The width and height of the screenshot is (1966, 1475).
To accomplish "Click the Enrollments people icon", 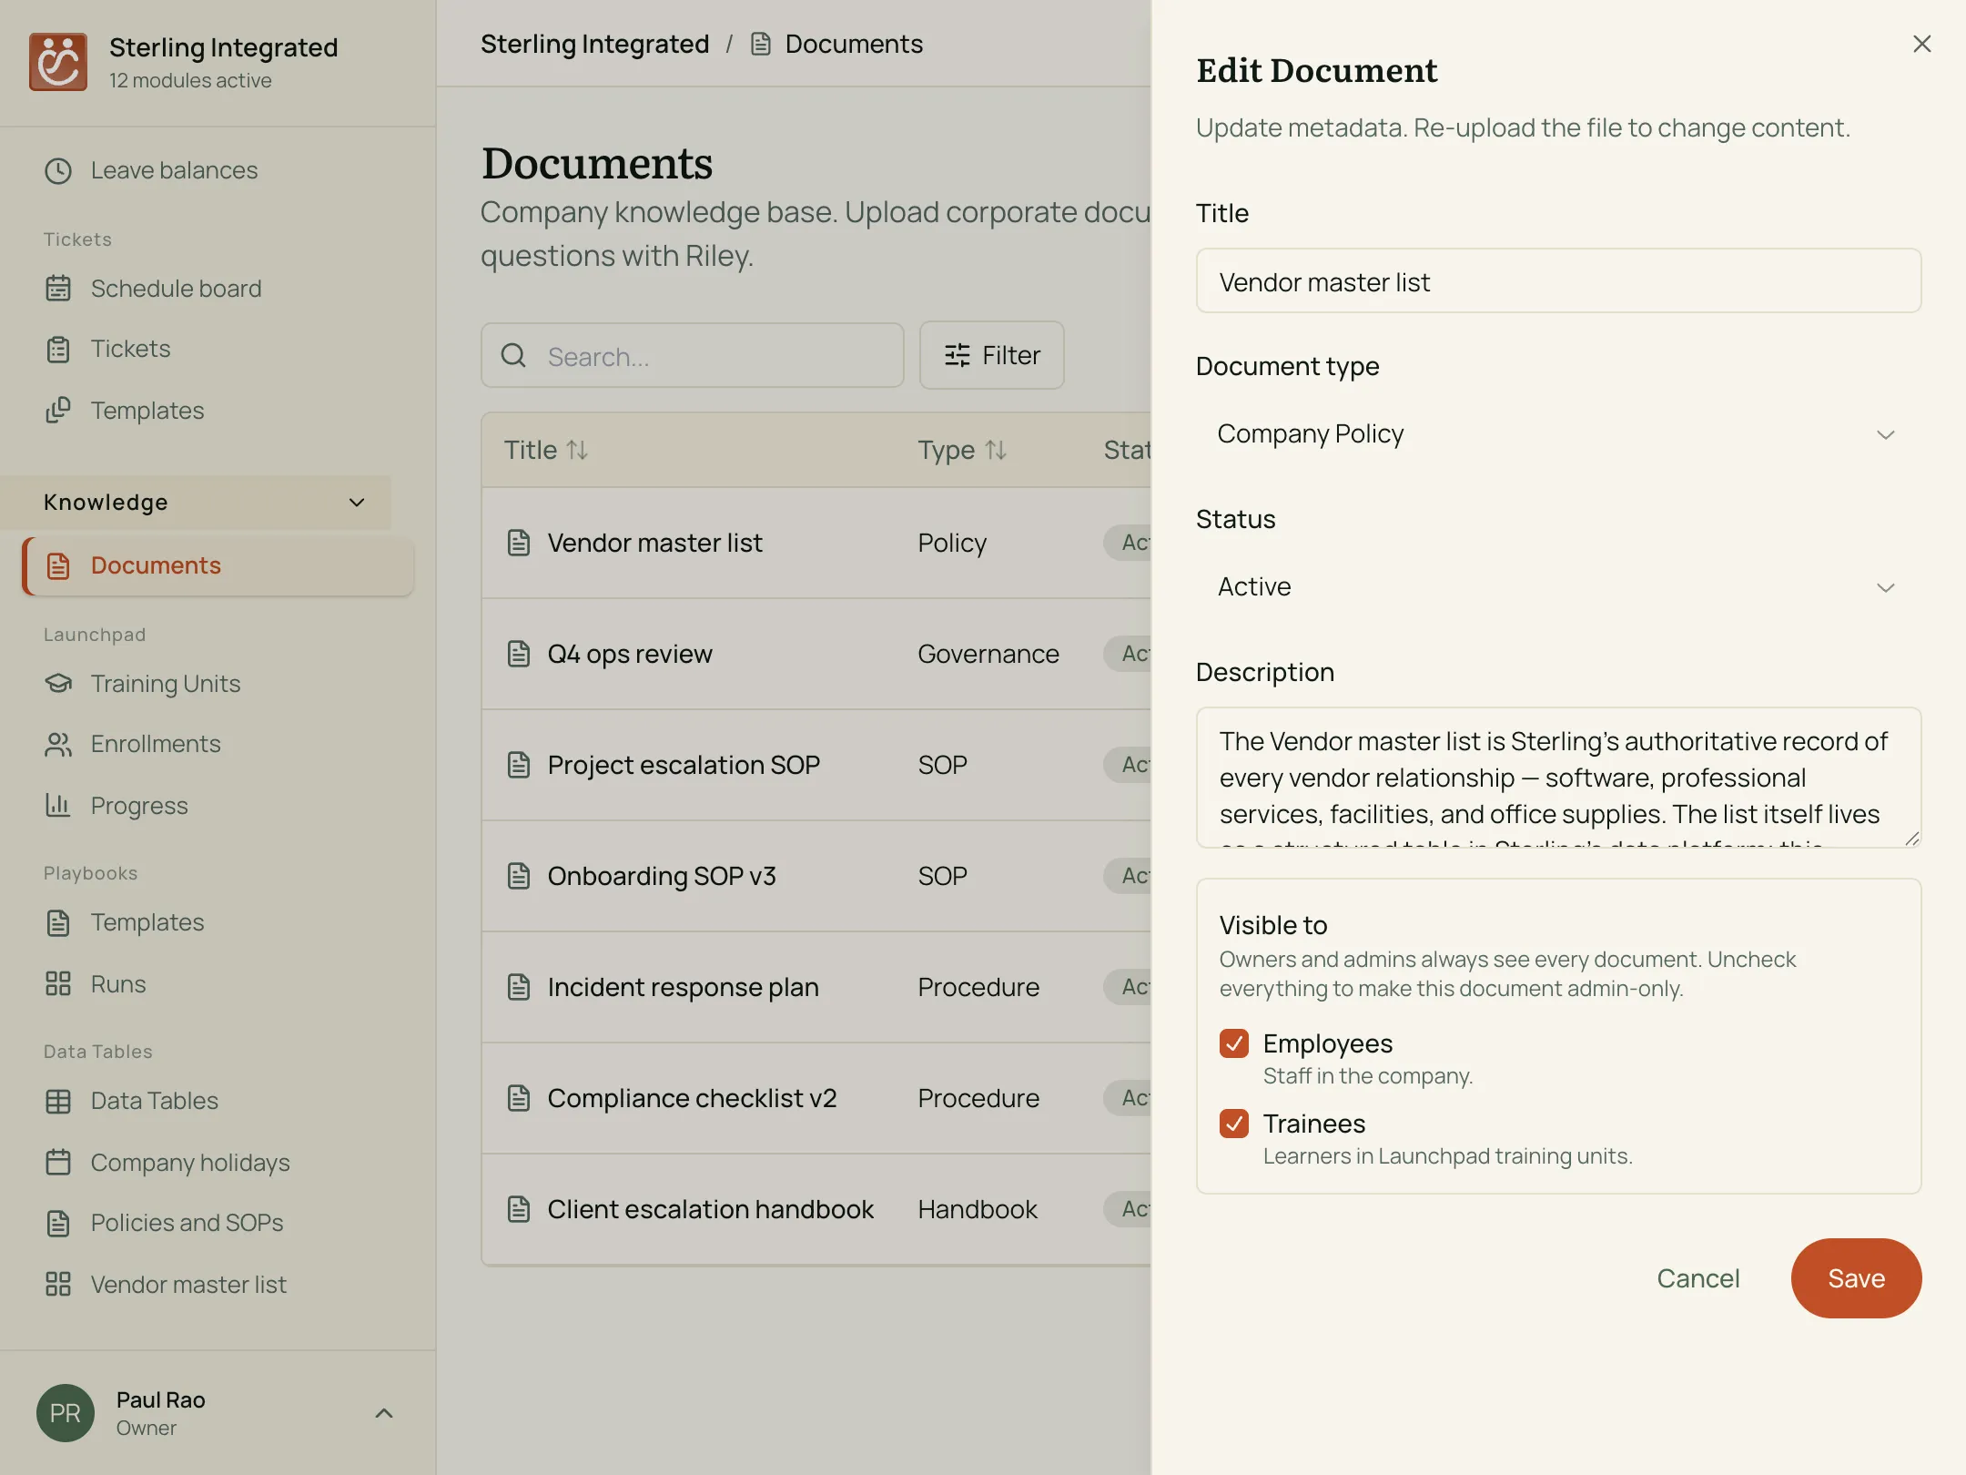I will tap(58, 745).
